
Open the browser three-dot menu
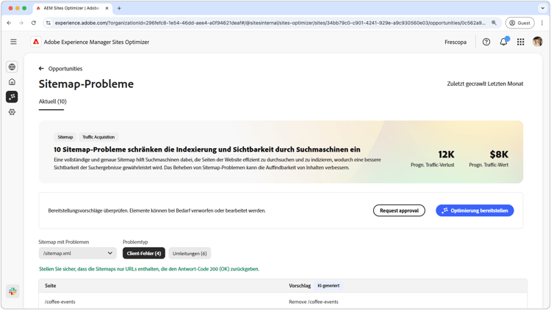click(542, 23)
